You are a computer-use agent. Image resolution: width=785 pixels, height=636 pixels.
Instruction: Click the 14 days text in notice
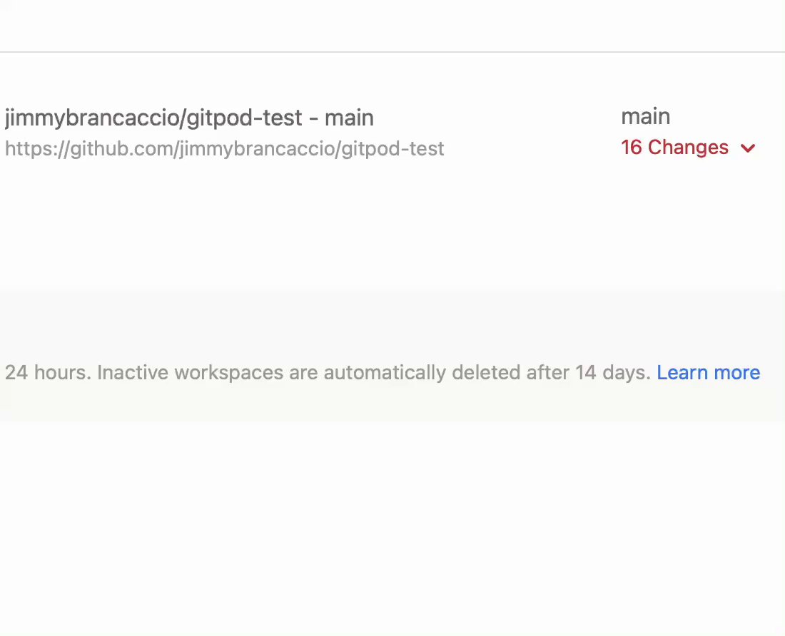612,372
